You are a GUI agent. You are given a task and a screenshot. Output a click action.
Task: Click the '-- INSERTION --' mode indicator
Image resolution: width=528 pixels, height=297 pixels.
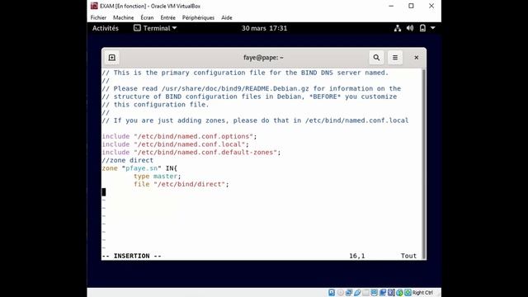coord(132,256)
